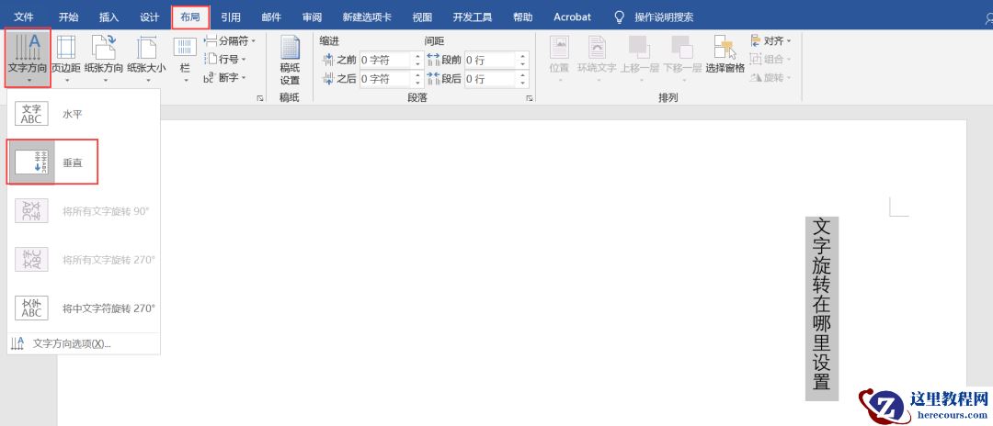
Task: Open the Acrobat tab
Action: click(x=573, y=17)
